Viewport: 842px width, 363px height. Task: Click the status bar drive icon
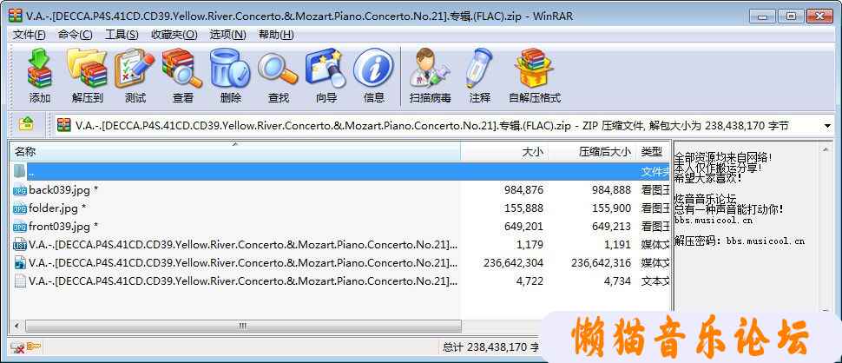click(17, 347)
